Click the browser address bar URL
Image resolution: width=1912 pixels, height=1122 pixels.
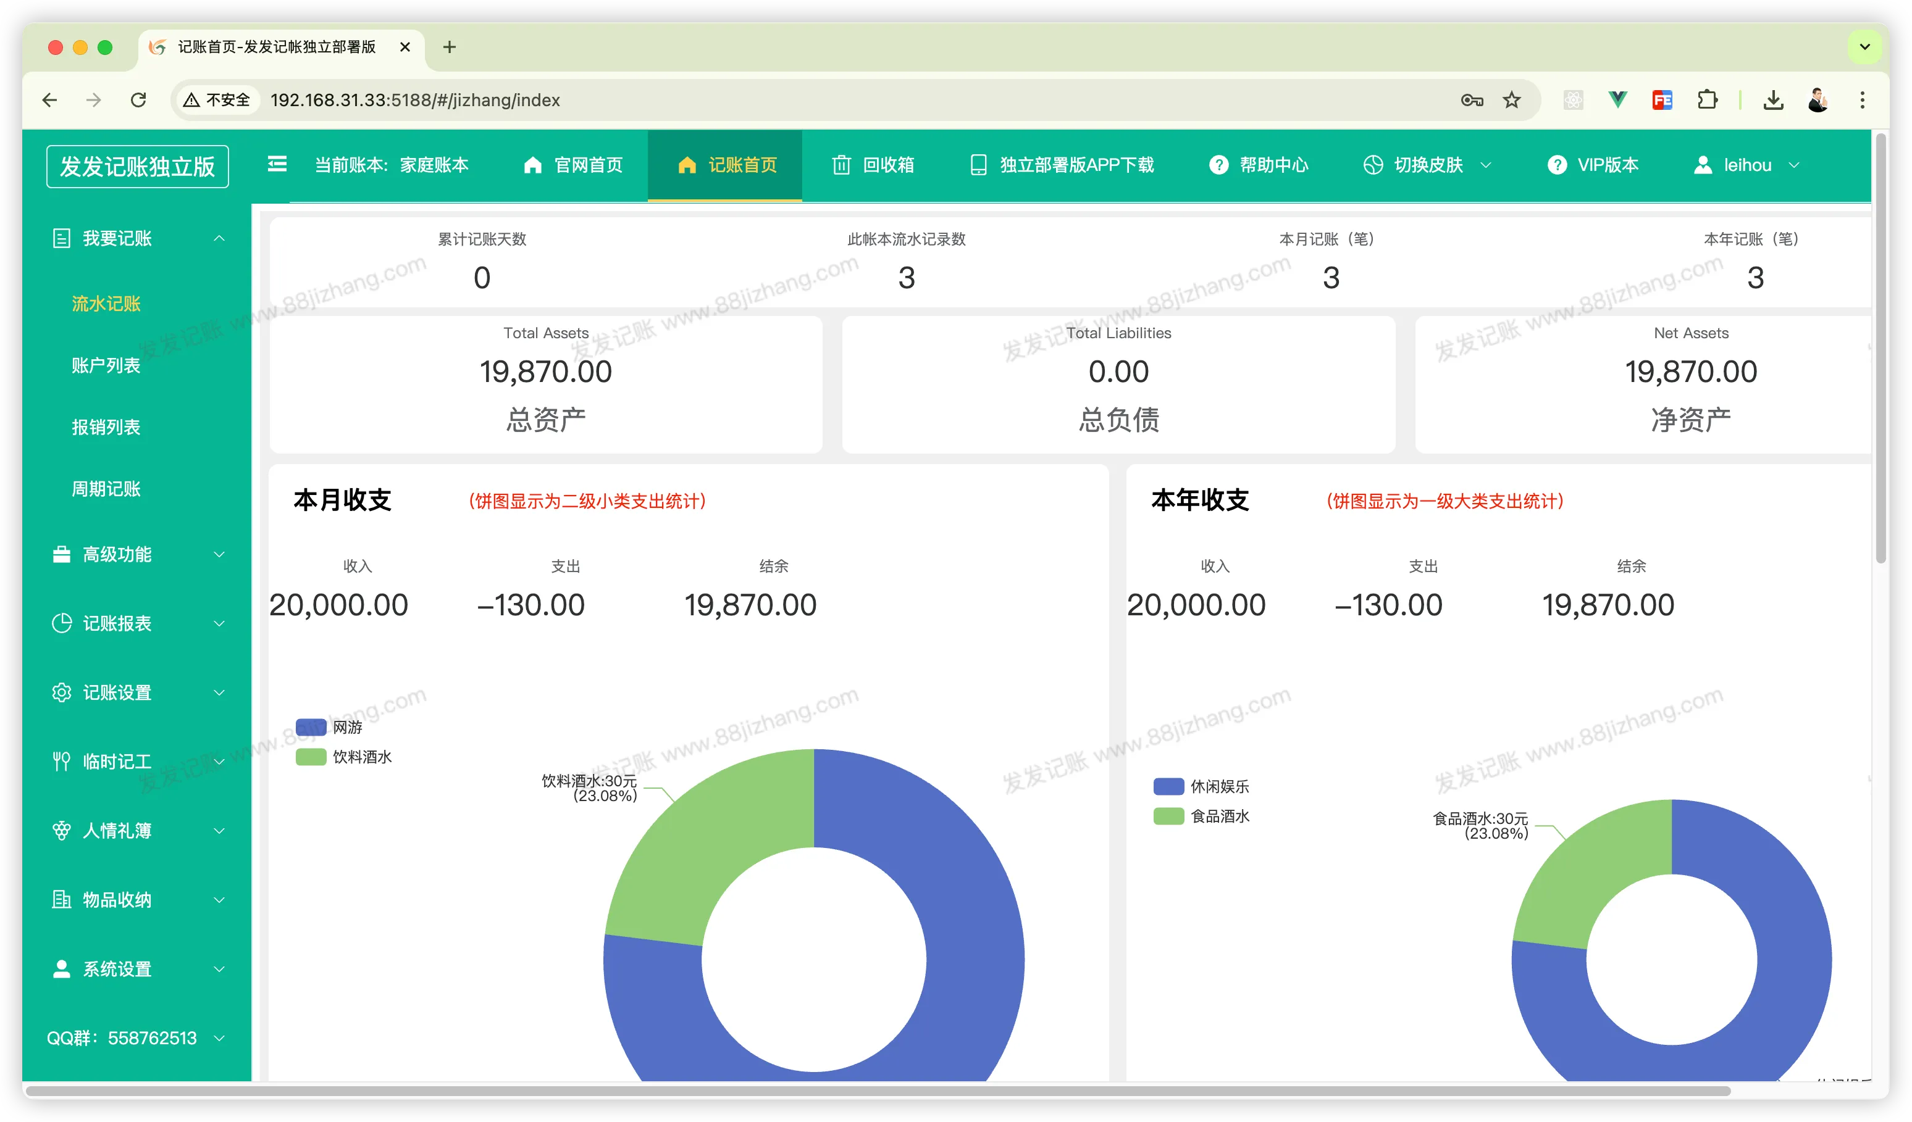(415, 100)
